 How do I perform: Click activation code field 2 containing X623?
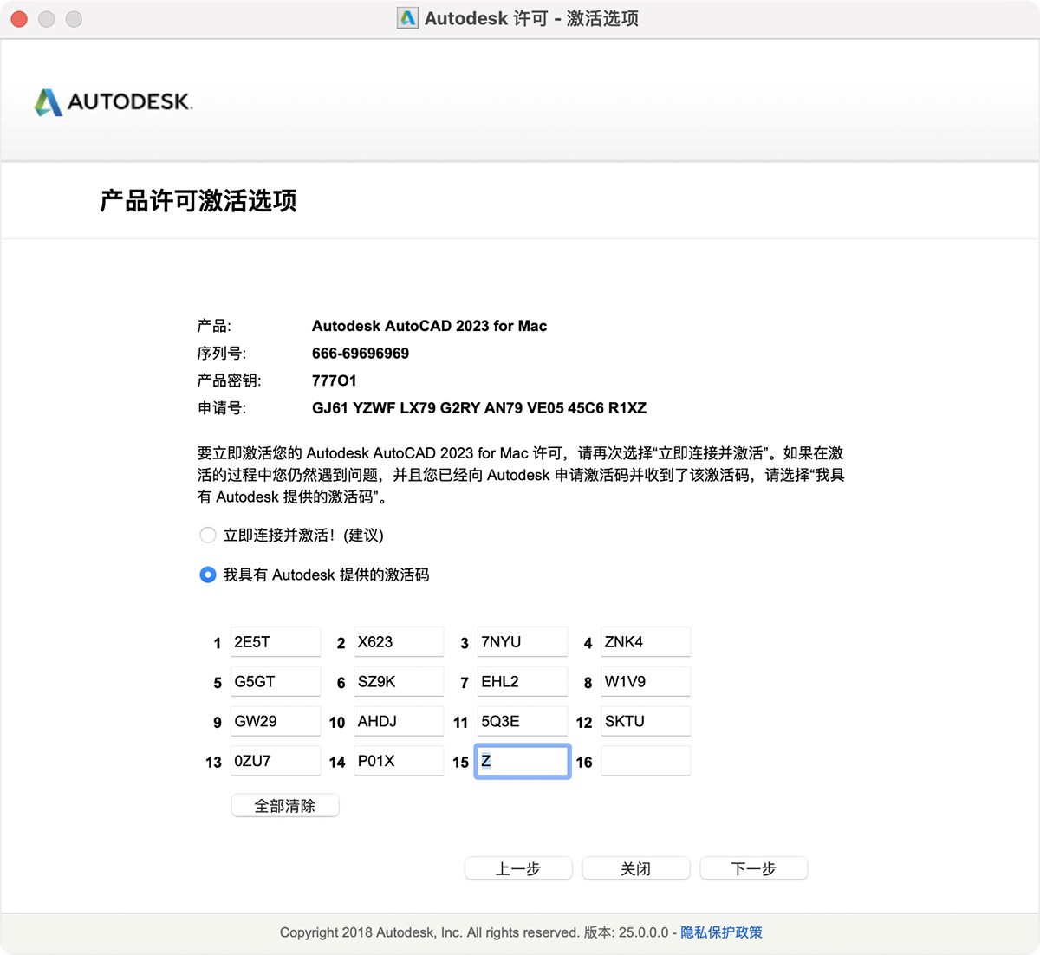click(399, 642)
